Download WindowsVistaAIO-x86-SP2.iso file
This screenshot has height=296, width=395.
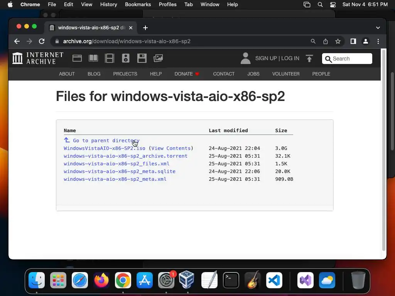105,148
